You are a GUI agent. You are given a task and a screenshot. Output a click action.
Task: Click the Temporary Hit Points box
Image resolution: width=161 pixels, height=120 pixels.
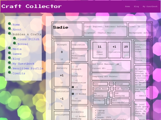pos(111,76)
